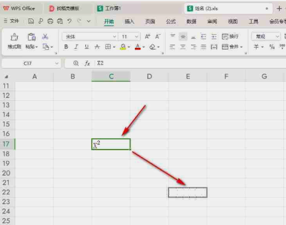This screenshot has width=286, height=225.
Task: Open the font size 11 dropdown
Action: [137, 37]
